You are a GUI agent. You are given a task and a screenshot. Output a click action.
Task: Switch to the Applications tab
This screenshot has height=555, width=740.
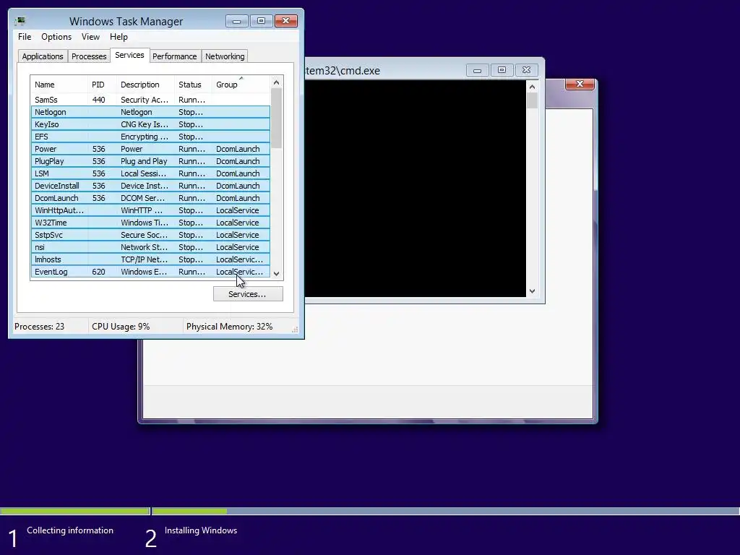(x=43, y=56)
